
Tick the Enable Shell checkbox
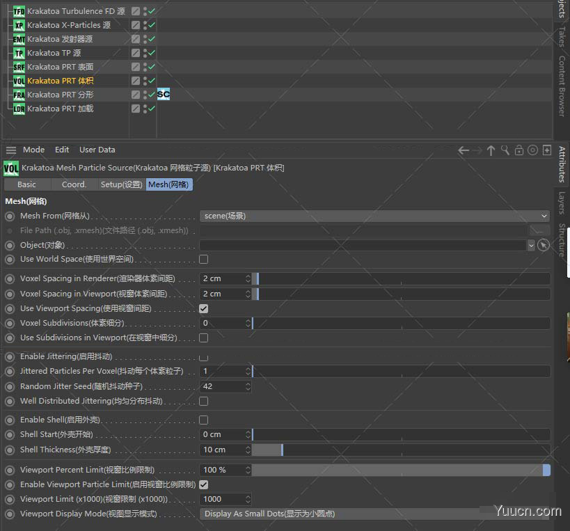click(x=203, y=420)
